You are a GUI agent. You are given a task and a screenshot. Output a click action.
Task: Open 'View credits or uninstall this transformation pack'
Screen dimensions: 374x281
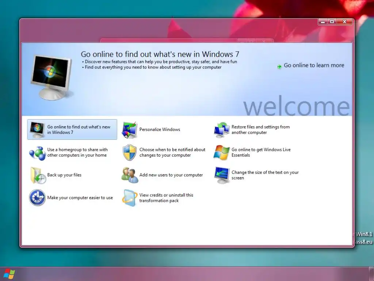point(166,198)
